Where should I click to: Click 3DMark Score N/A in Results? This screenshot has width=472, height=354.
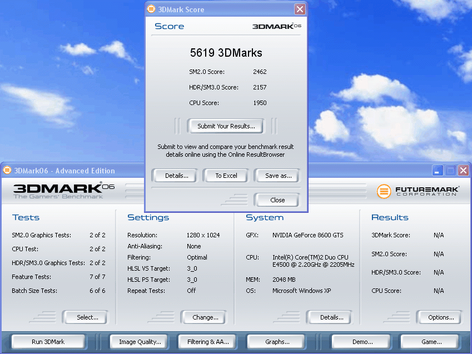(x=439, y=235)
